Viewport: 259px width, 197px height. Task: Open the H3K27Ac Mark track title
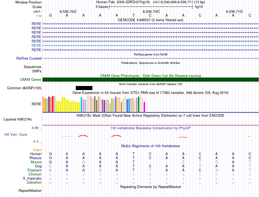click(150, 115)
